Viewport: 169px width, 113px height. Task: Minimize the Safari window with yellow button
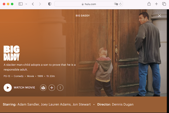8,4
